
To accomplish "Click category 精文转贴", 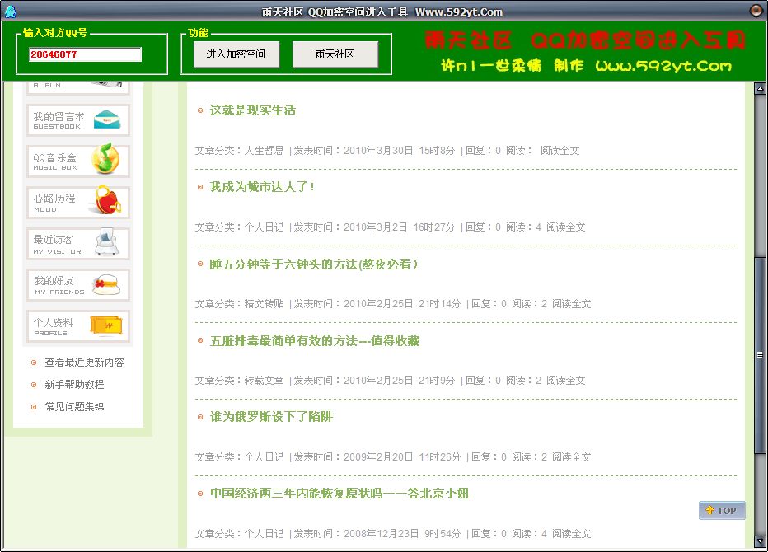I will click(264, 304).
